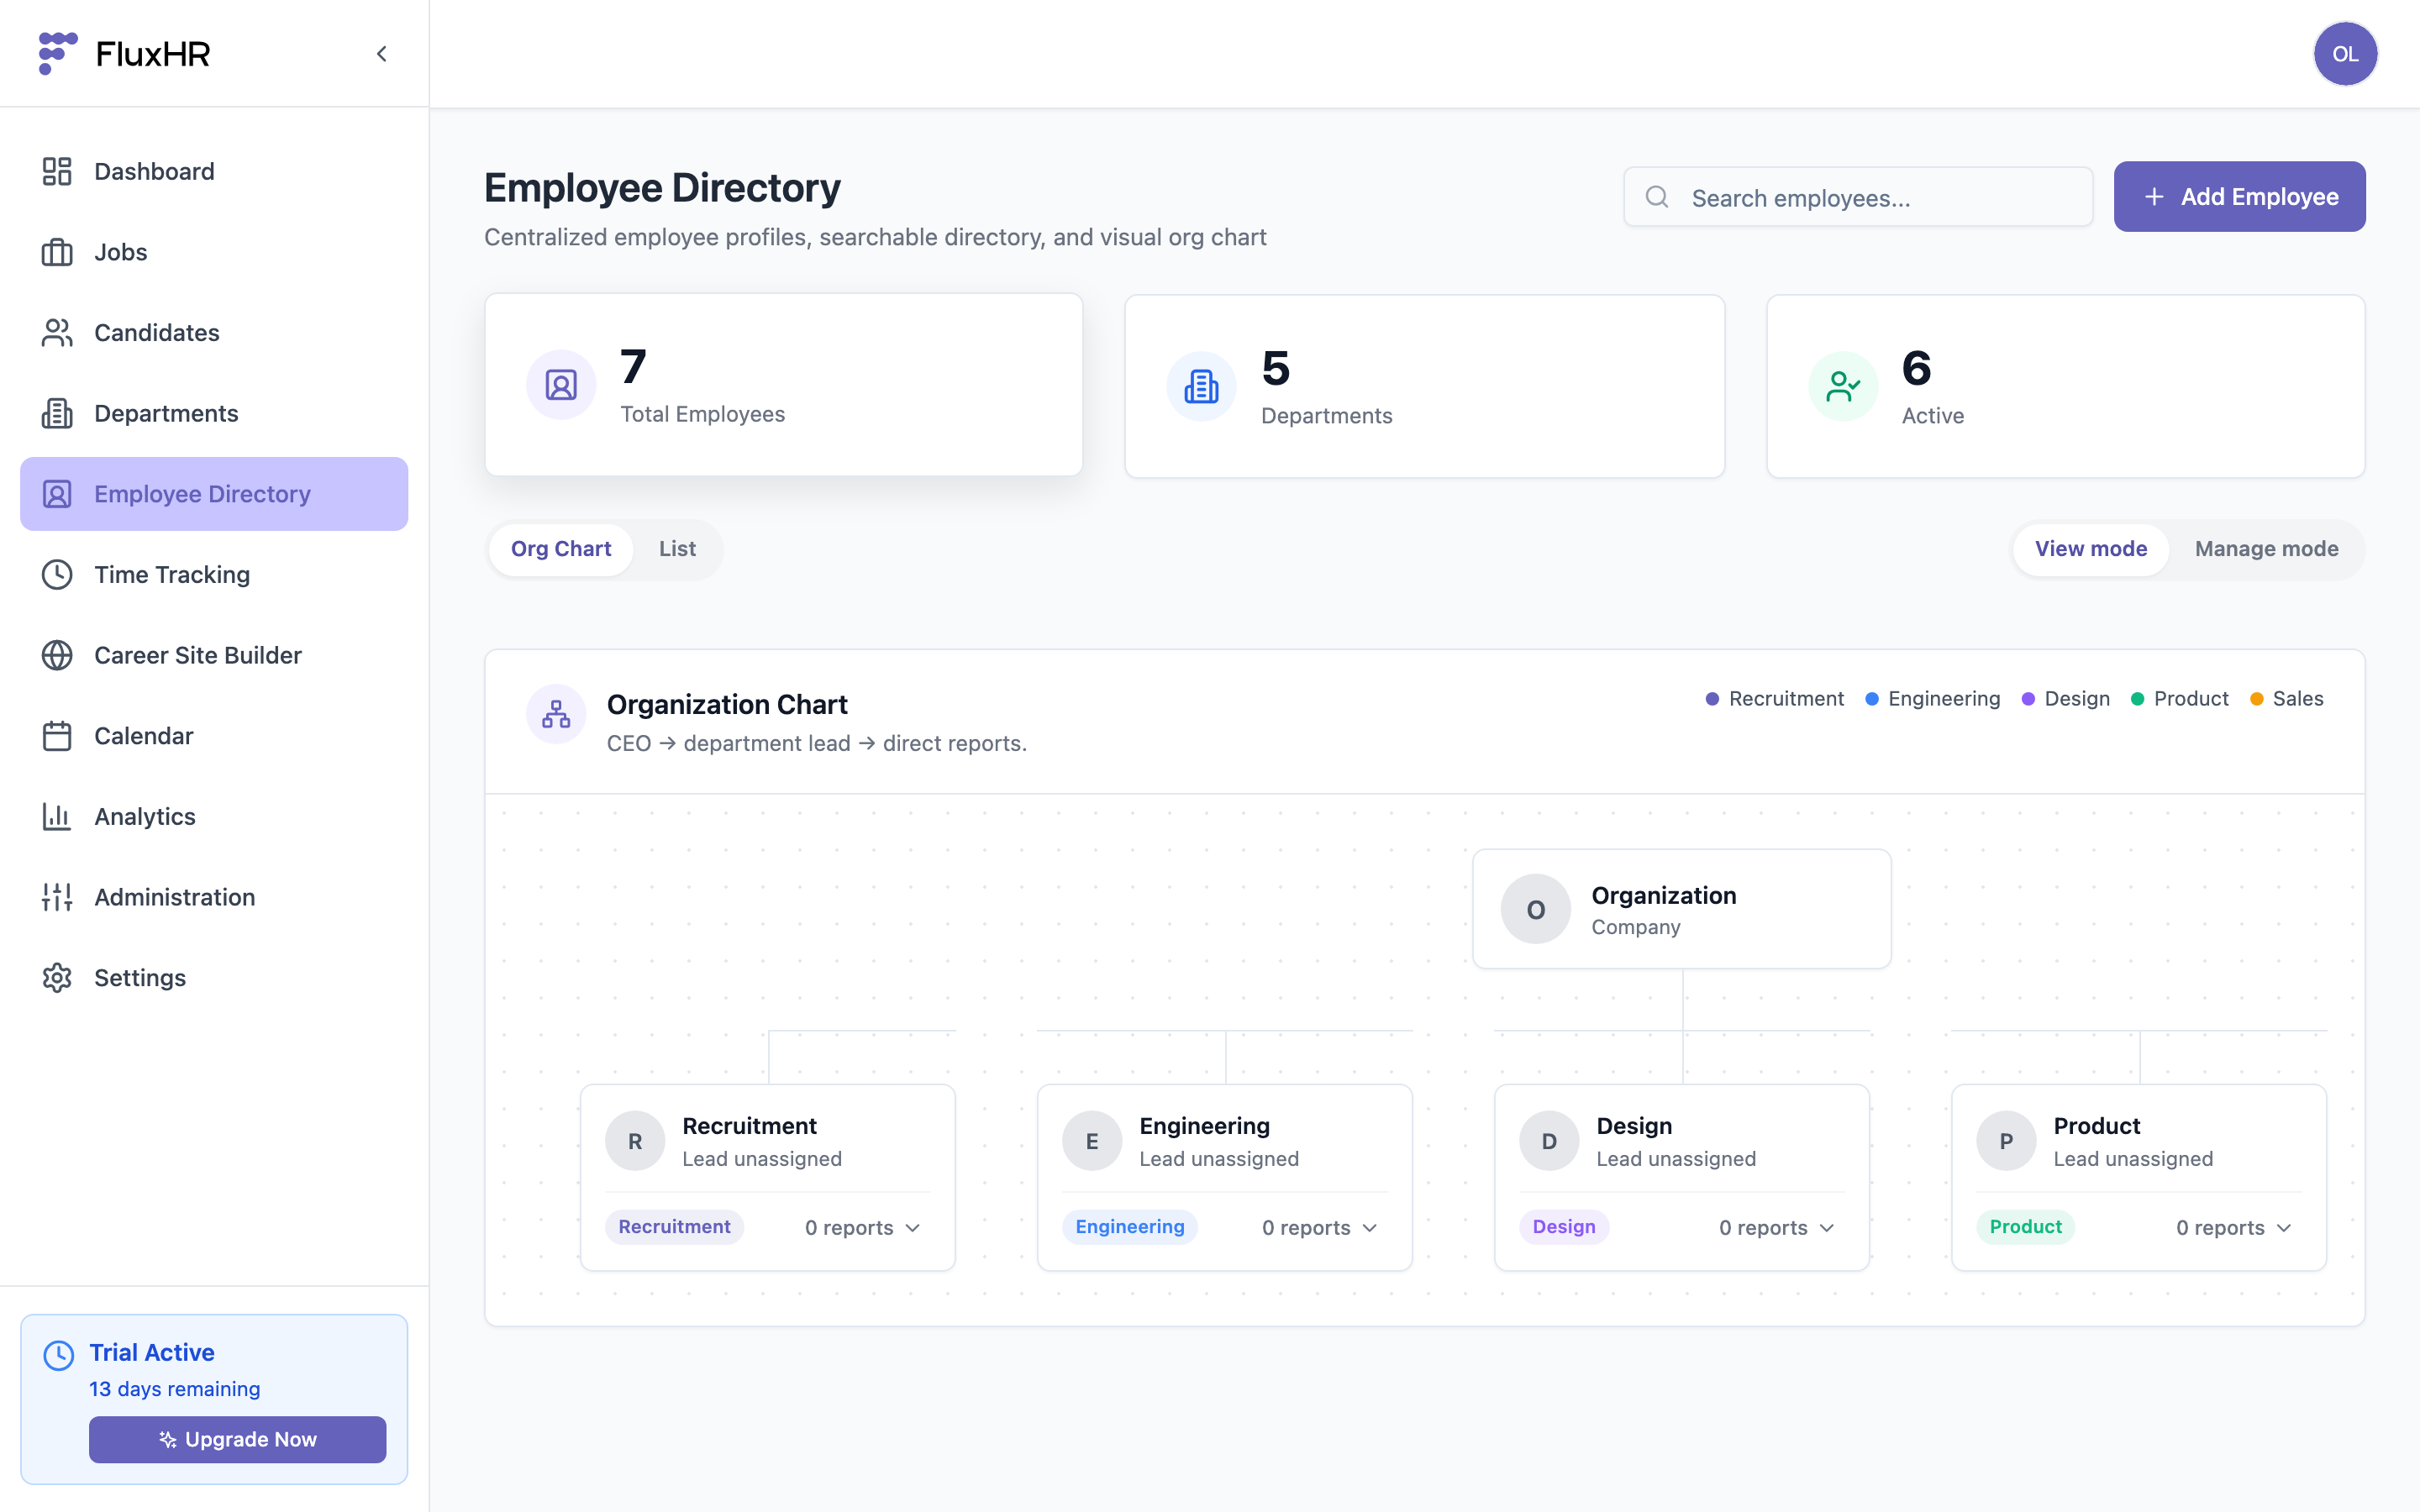The height and width of the screenshot is (1512, 2420).
Task: Click the Departments stat card icon
Action: tap(1201, 386)
